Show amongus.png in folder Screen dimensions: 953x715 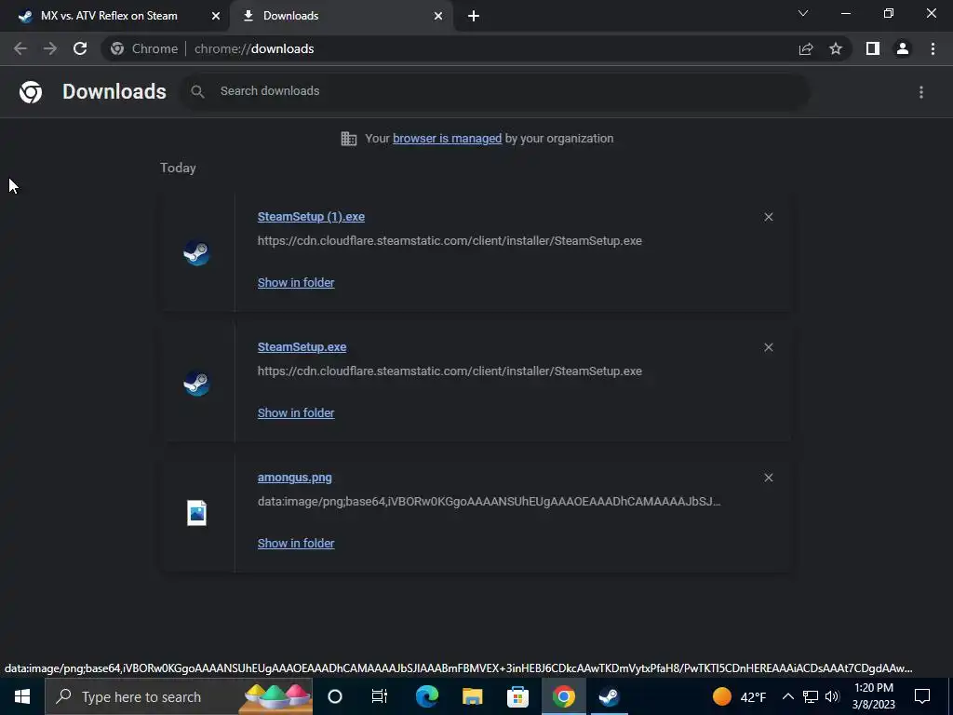pos(296,544)
